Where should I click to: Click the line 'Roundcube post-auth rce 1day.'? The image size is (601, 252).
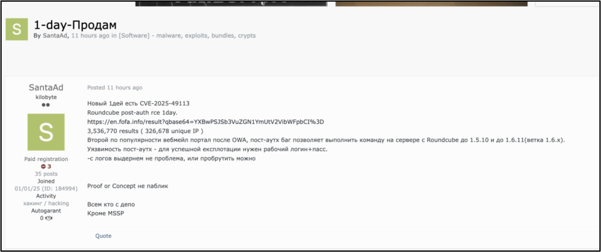click(131, 113)
